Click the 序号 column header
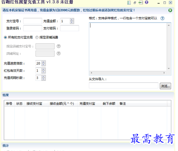The width and height of the screenshot is (178, 151). click(x=9, y=103)
